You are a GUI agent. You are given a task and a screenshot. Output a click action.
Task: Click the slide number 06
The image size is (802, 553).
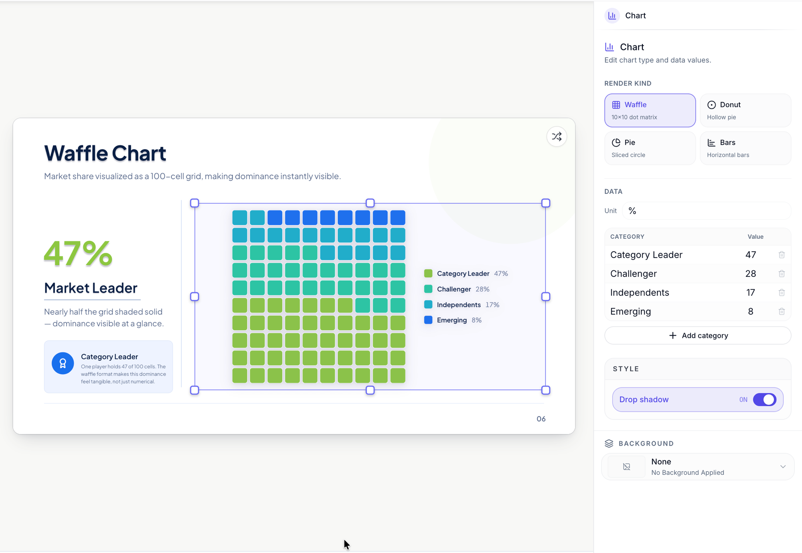coord(541,419)
